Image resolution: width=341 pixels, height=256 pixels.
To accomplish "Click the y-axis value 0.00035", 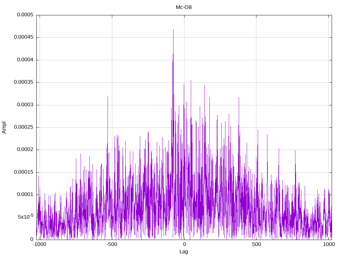I will 24,82.
